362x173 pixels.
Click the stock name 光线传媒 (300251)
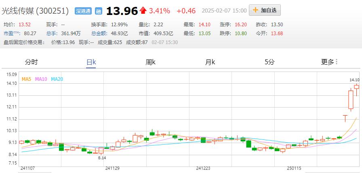35,11
